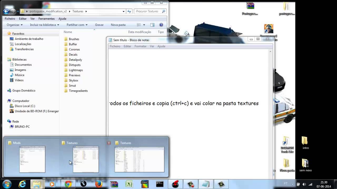
Task: Open the Brushes folder
Action: click(74, 39)
